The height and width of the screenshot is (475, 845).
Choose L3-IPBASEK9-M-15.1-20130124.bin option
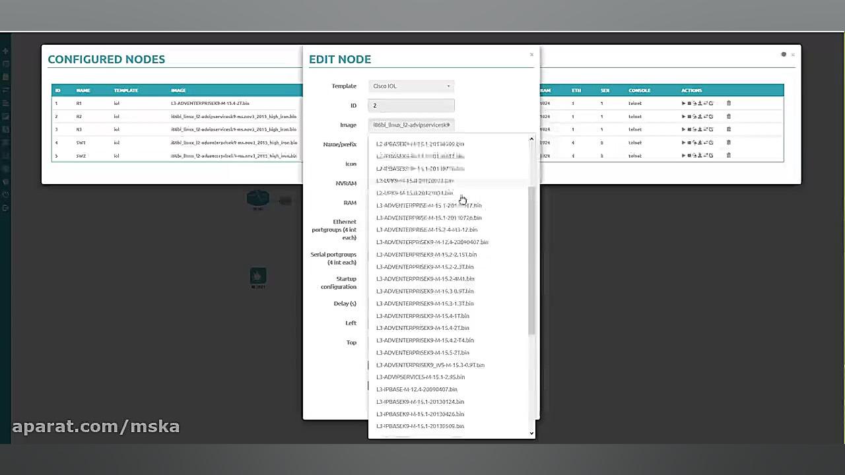421,402
